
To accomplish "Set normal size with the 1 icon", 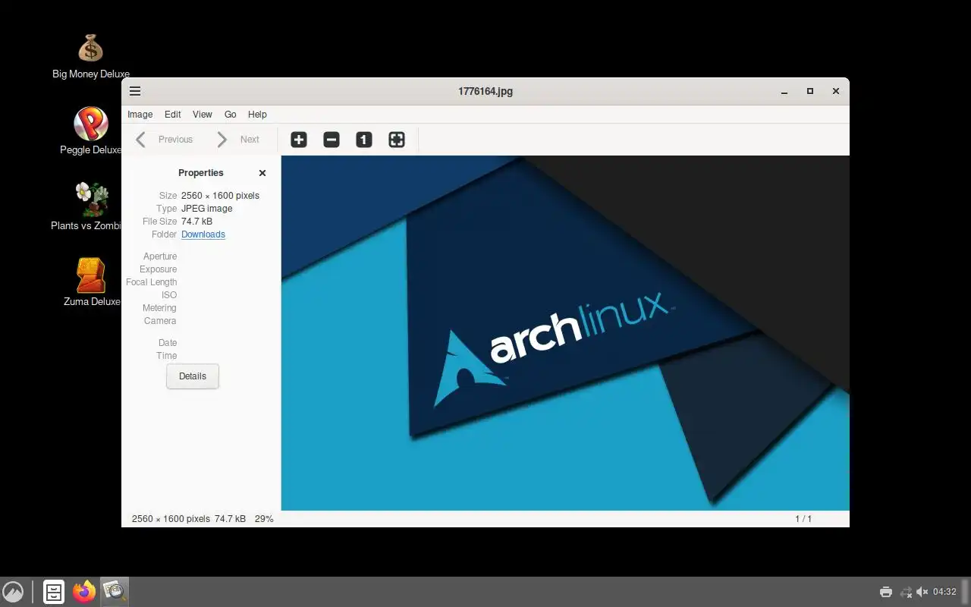I will pos(364,140).
